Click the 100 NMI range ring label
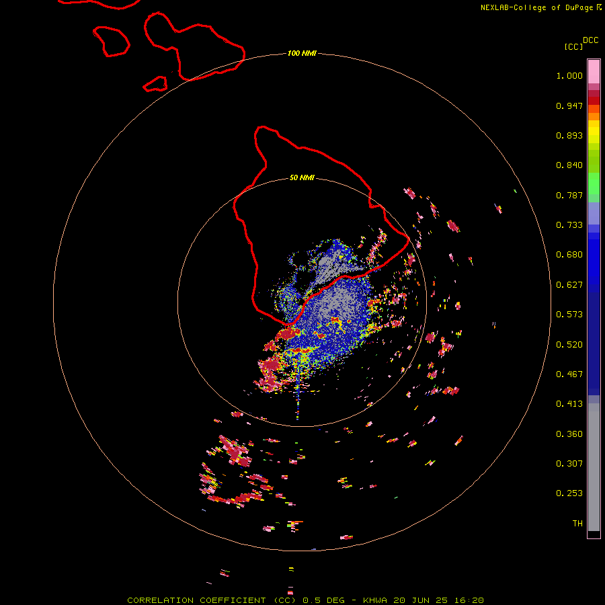Viewport: 605px width, 605px height. point(302,53)
